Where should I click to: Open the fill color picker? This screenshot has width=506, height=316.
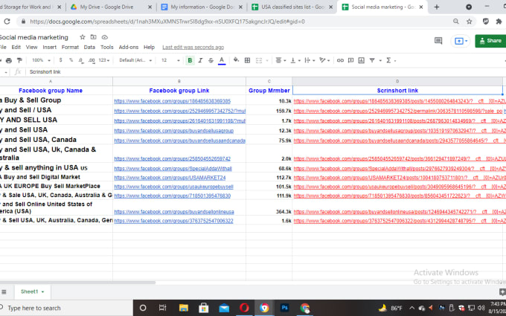(x=236, y=60)
